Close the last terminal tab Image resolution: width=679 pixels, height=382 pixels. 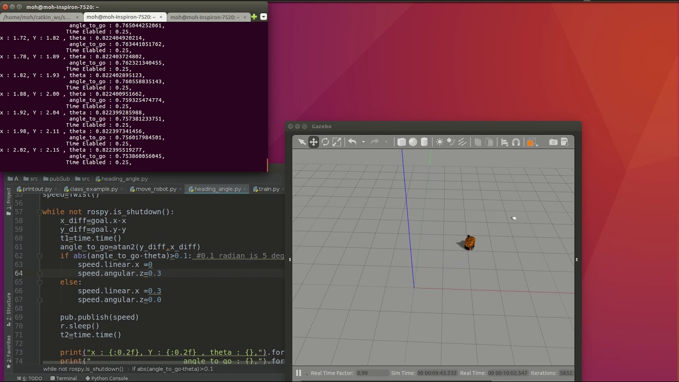click(x=245, y=17)
